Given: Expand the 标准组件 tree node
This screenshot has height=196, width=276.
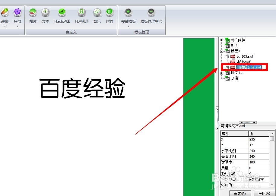Looking at the screenshot, I should click(x=222, y=40).
